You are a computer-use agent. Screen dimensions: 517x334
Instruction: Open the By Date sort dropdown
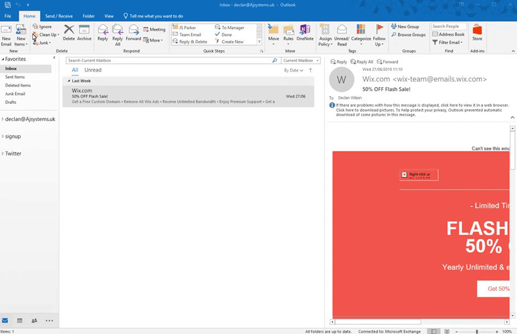tap(293, 70)
